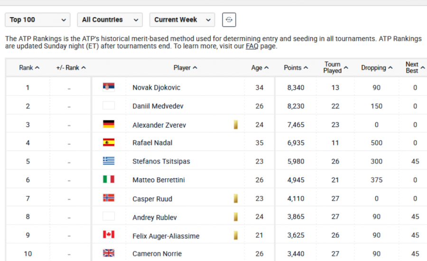Click the Italian flag beside Berrettini
427x261 pixels.
click(109, 179)
